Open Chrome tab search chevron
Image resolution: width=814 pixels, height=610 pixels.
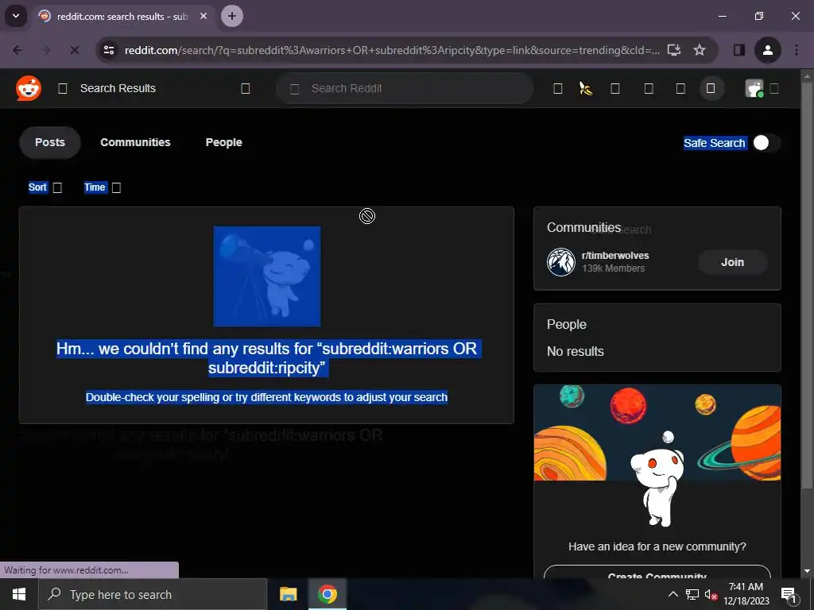16,16
